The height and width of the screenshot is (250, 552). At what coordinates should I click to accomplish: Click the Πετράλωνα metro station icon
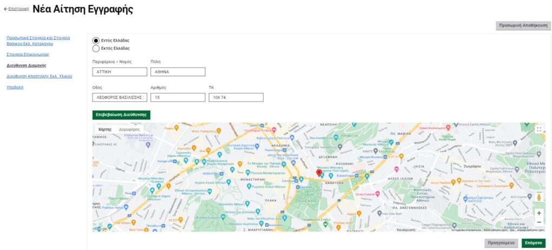[165, 225]
